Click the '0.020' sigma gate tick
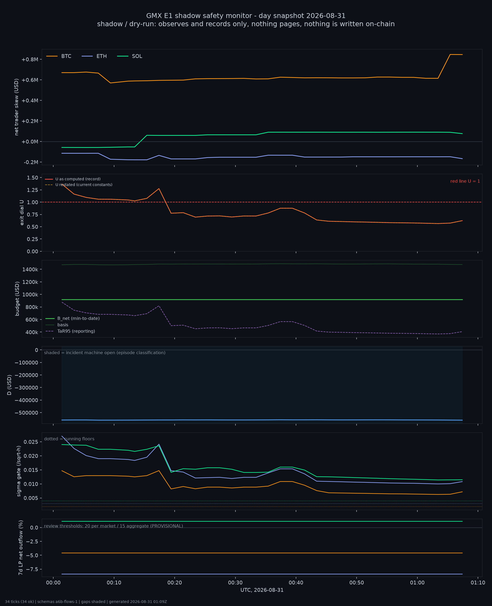Image resolution: width=492 pixels, height=606 pixels. 31,456
